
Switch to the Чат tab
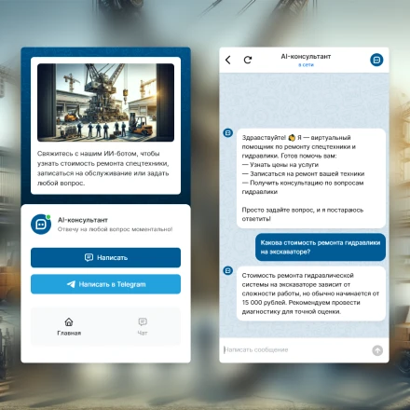(143, 327)
